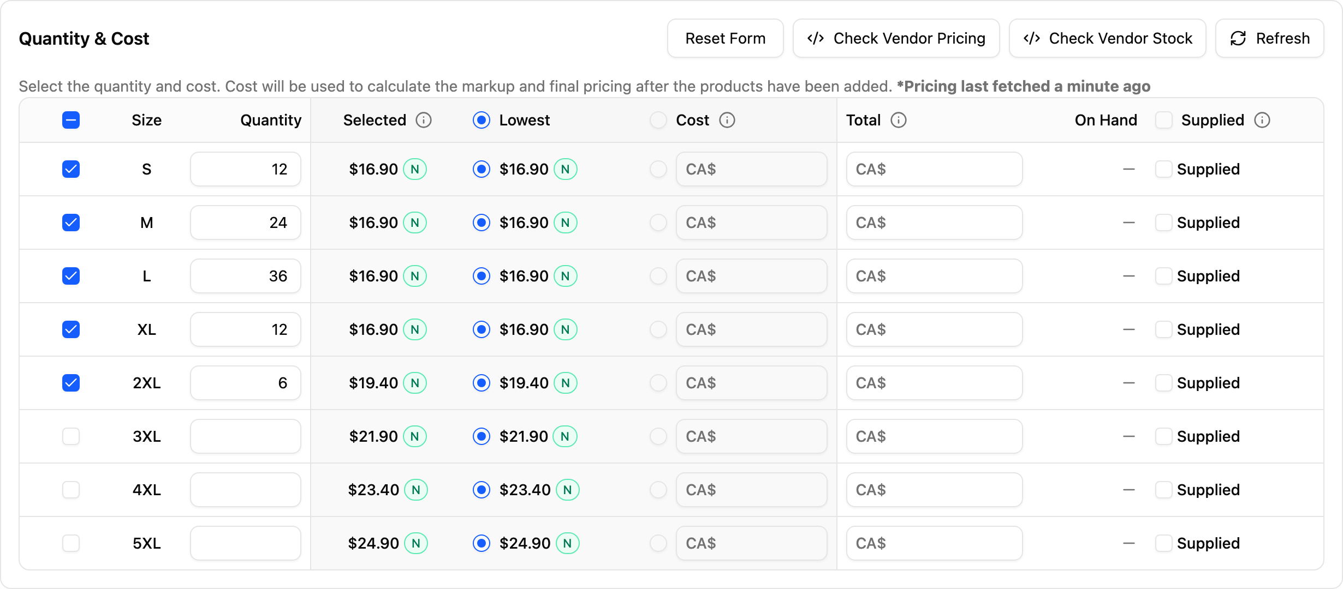This screenshot has height=589, width=1343.
Task: Uncheck the size S row checkbox
Action: click(x=71, y=169)
